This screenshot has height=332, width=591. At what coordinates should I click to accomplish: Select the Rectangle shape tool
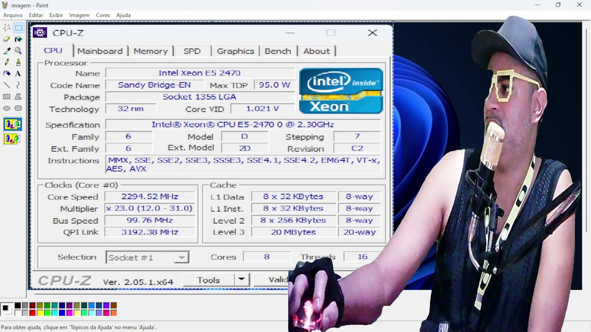[7, 97]
